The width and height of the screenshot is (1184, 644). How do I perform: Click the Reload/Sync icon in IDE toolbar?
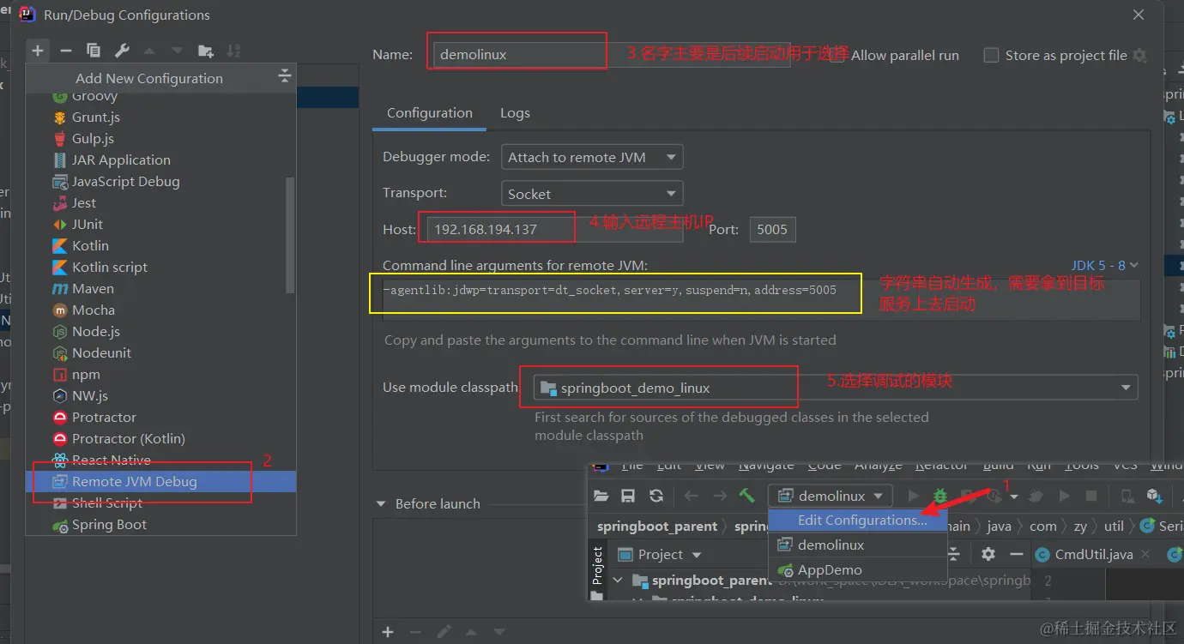click(x=656, y=496)
